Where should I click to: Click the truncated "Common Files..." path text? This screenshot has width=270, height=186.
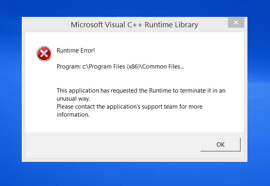[x=163, y=67]
